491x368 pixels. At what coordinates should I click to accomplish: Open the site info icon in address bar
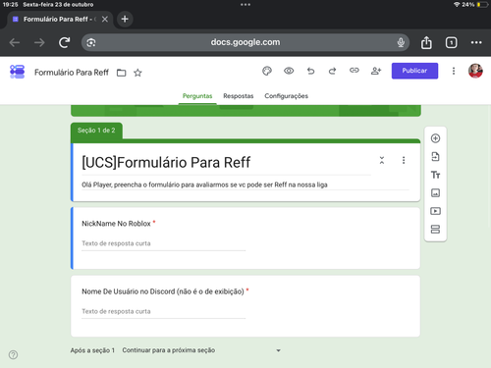[91, 42]
